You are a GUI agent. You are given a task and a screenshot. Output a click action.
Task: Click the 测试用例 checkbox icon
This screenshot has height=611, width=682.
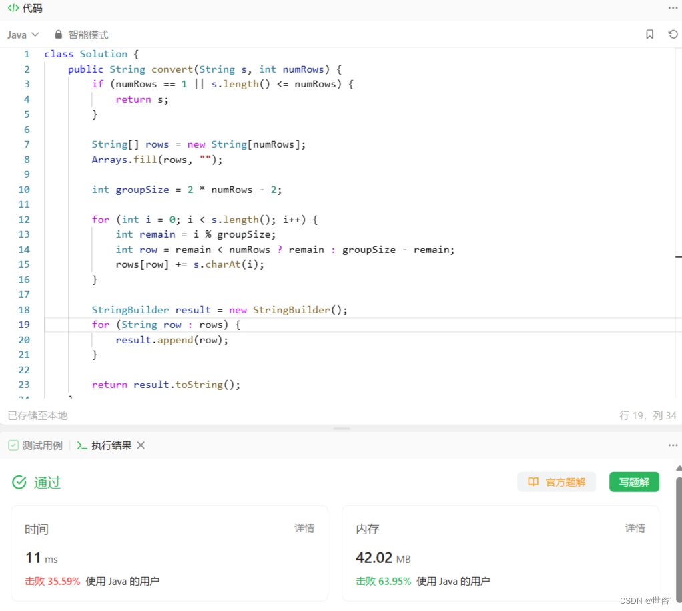pos(13,445)
